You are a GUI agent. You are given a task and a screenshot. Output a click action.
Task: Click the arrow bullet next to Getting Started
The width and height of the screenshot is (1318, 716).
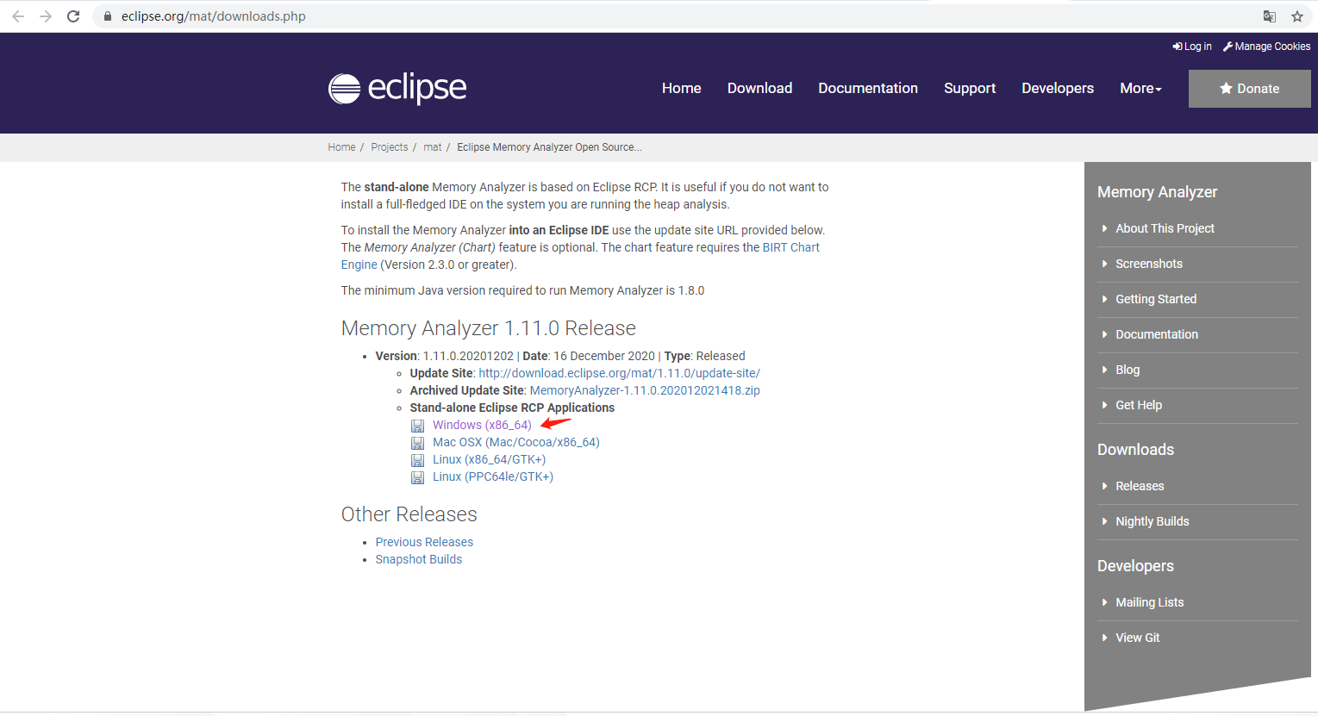point(1104,299)
